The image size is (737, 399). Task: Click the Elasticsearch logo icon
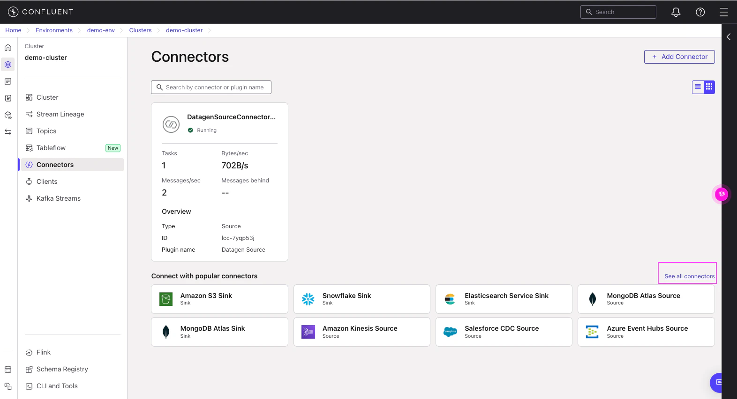tap(450, 299)
